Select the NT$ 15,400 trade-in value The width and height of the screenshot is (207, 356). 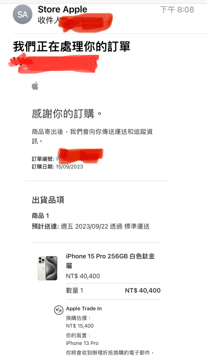80,326
